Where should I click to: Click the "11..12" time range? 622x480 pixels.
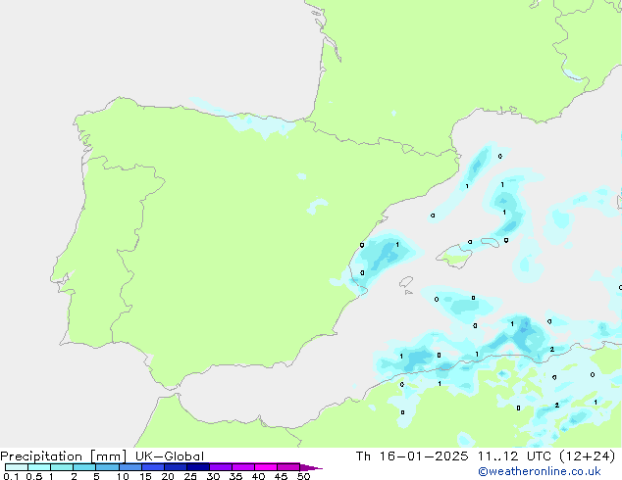[x=497, y=456]
